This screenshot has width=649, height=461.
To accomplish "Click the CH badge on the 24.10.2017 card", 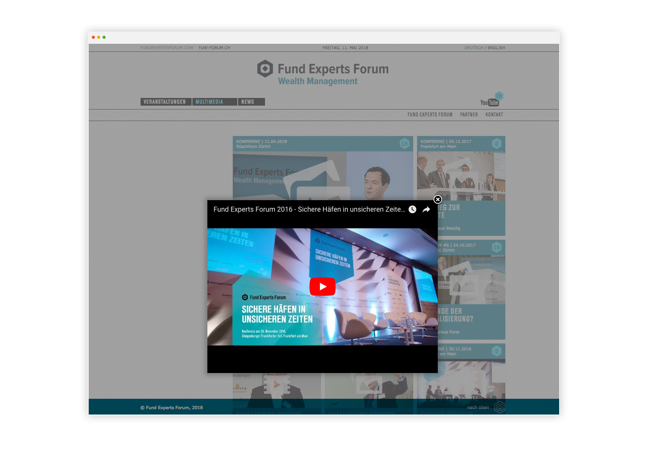I will [497, 247].
